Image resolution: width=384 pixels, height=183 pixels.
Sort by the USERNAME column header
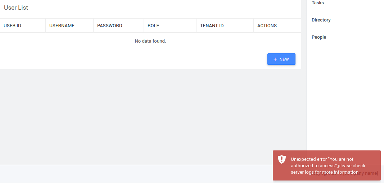point(62,26)
